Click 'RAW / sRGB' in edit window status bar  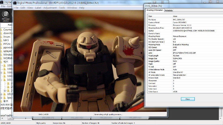pyautogui.click(x=43, y=114)
